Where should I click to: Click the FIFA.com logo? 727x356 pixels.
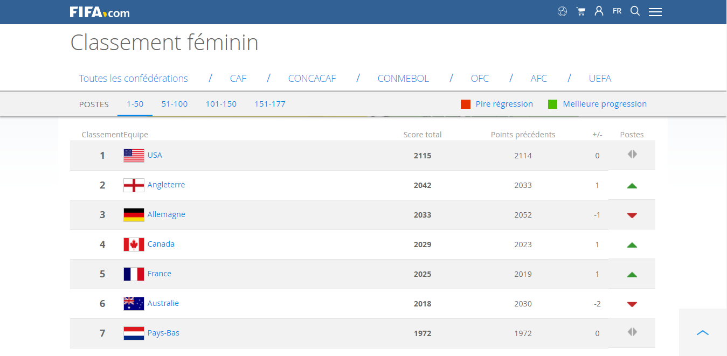click(100, 12)
